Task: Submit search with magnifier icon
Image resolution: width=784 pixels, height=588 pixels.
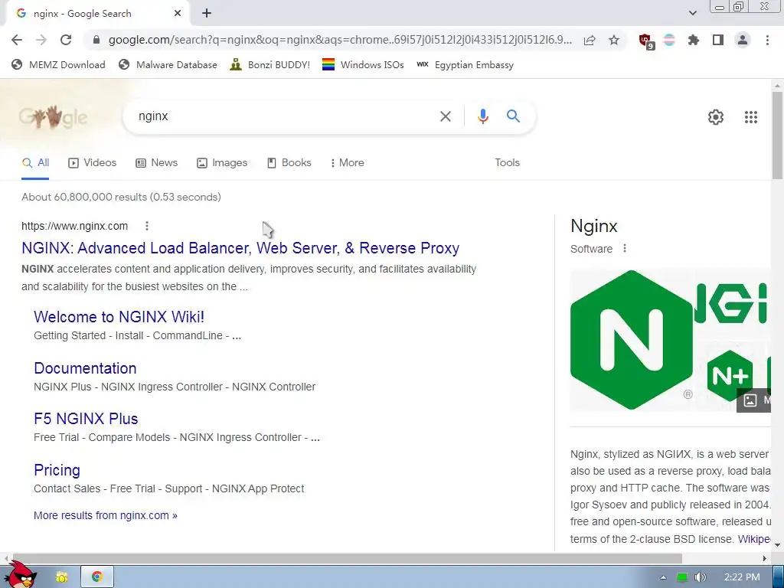Action: point(513,116)
